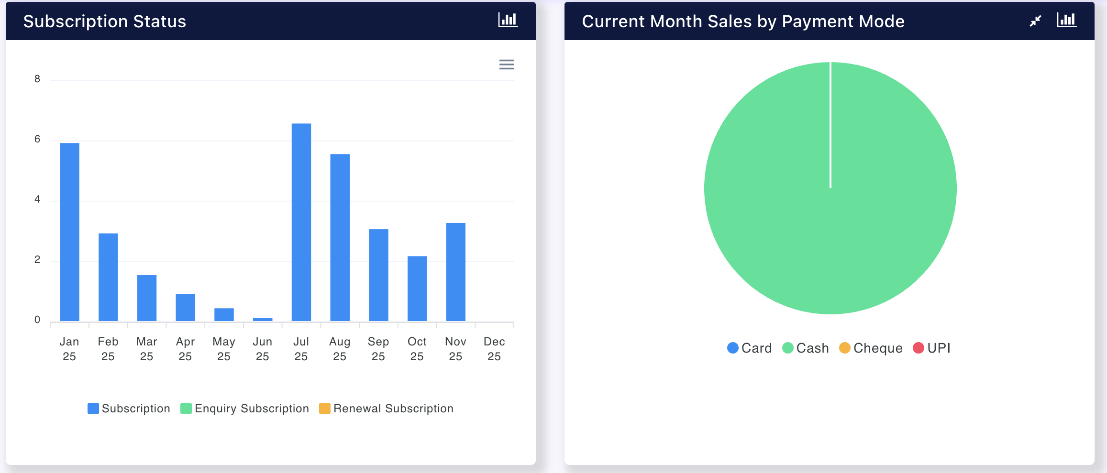
Task: Toggle the Renewal Subscription legend series
Action: (387, 408)
